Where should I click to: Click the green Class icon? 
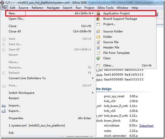click(x=98, y=58)
